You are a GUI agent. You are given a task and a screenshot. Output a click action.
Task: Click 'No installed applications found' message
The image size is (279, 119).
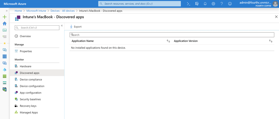pos(98,48)
